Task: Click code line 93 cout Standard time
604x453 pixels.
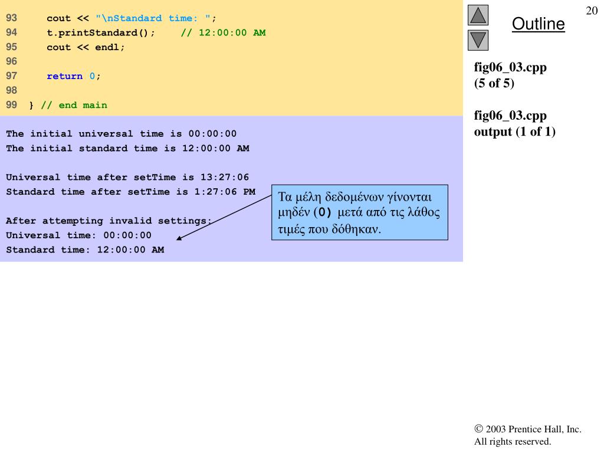Action: pyautogui.click(x=132, y=18)
